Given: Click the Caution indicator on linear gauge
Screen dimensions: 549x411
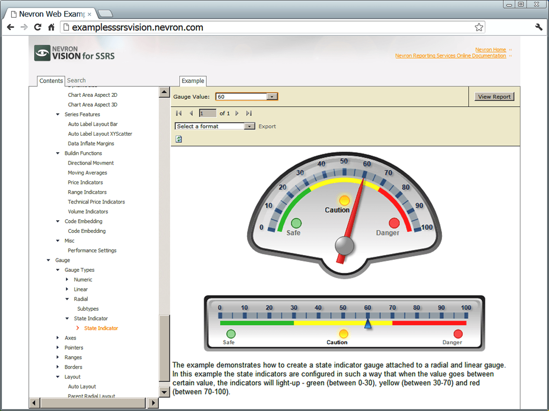Looking at the screenshot, I should point(344,334).
